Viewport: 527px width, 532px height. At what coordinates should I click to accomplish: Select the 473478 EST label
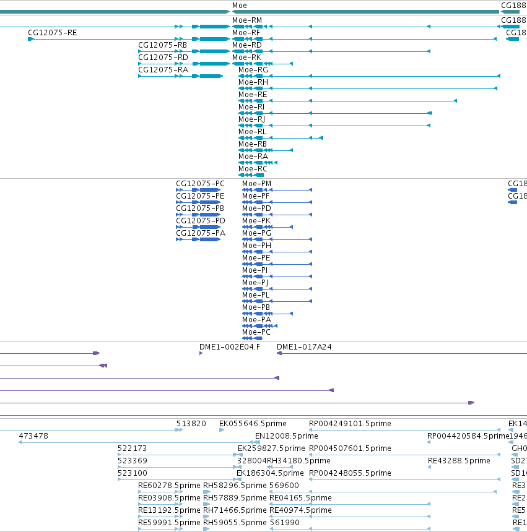coord(33,436)
